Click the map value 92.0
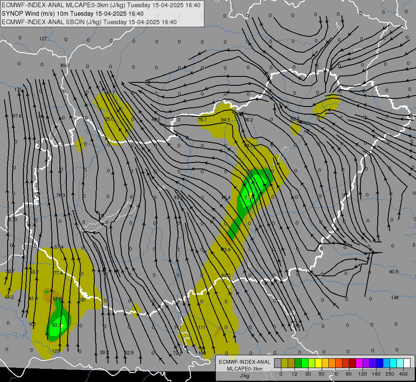 tap(226, 275)
